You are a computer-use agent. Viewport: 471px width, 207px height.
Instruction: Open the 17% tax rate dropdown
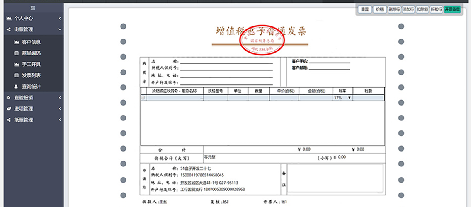(342, 98)
